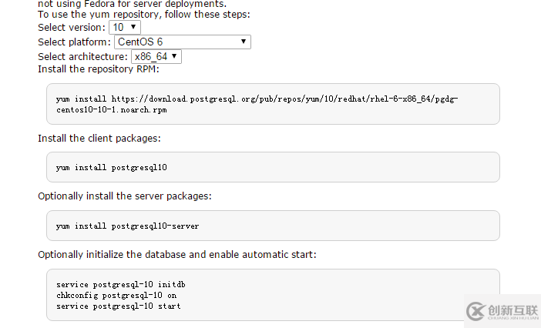Open the architecture dropdown showing x86_64
This screenshot has width=541, height=328.
tap(156, 57)
